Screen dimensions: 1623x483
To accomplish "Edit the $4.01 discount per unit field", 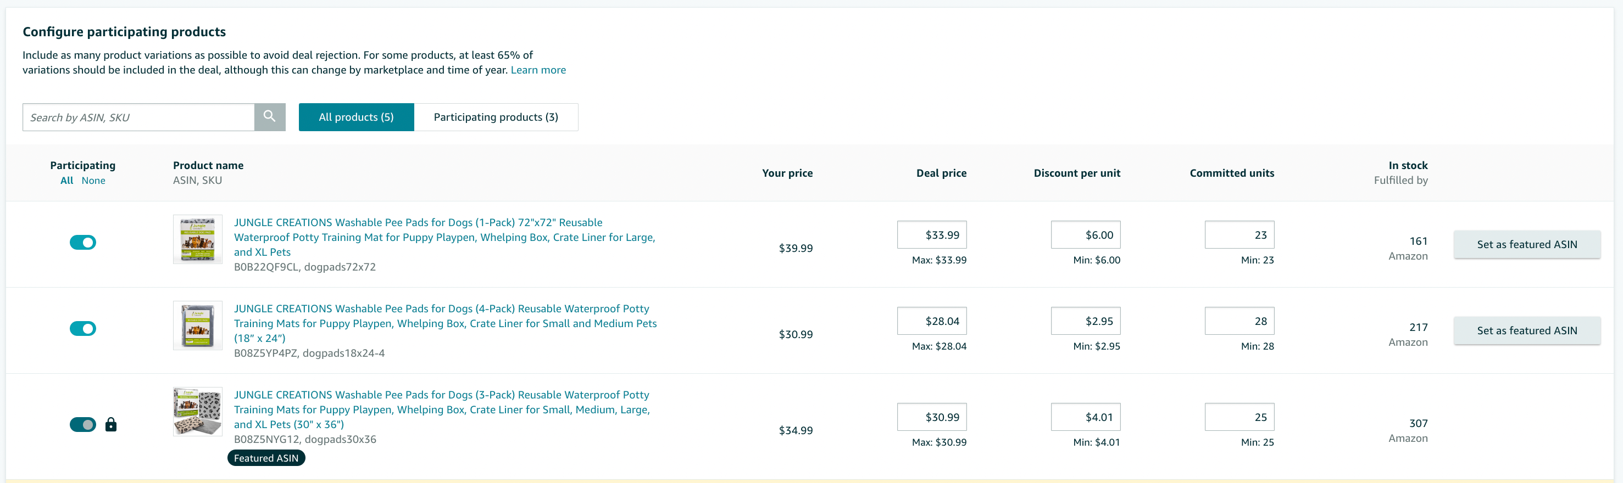I will pos(1086,417).
